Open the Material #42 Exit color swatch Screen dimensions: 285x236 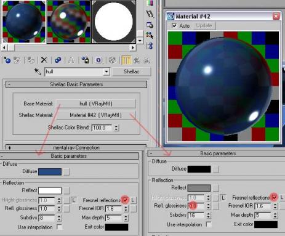tap(266, 224)
